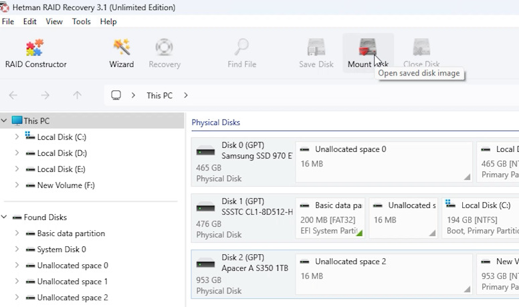The width and height of the screenshot is (519, 307).
Task: Select Disk 0 Samsung SSD drive icon
Action: coord(205,151)
